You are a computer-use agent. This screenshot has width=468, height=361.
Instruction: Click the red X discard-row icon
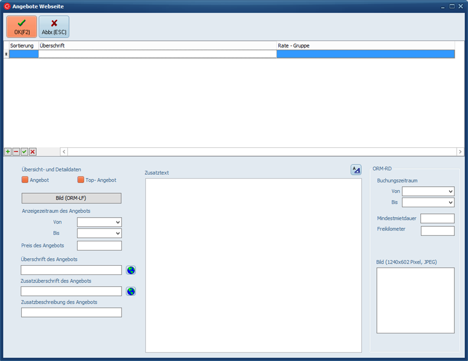33,152
